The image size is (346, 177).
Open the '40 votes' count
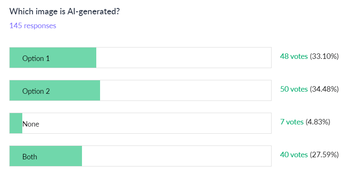pyautogui.click(x=294, y=155)
